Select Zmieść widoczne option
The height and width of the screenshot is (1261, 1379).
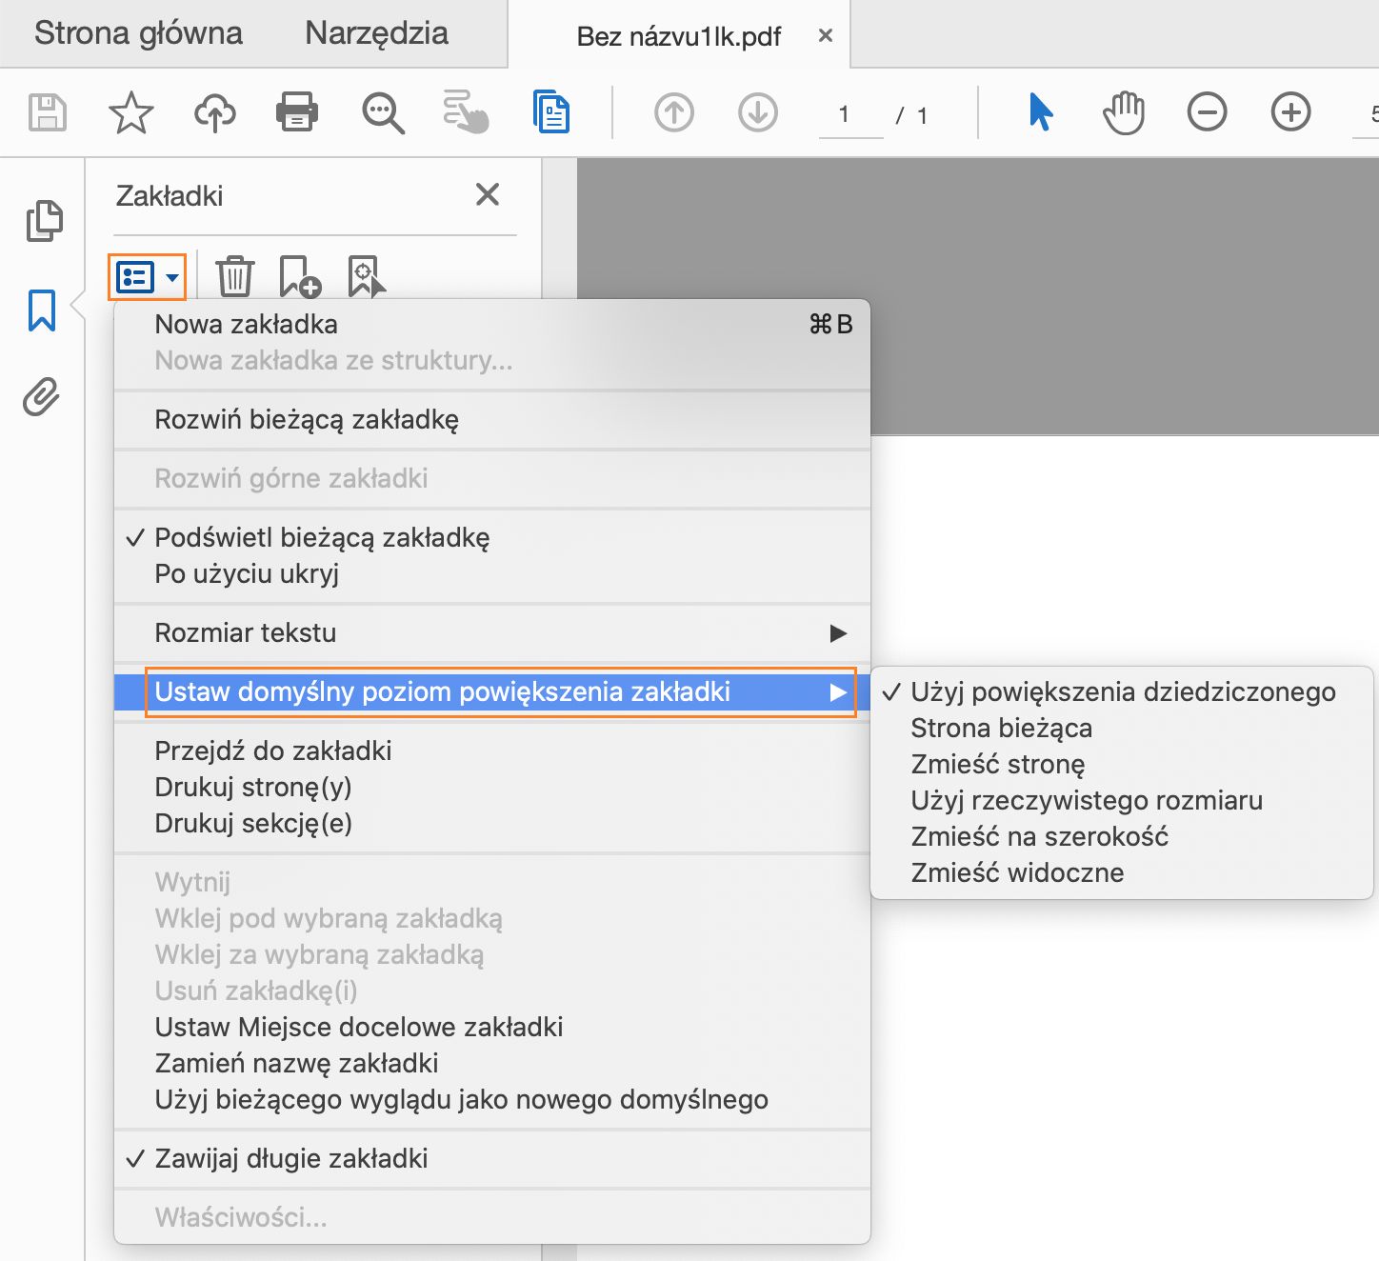pos(1122,873)
